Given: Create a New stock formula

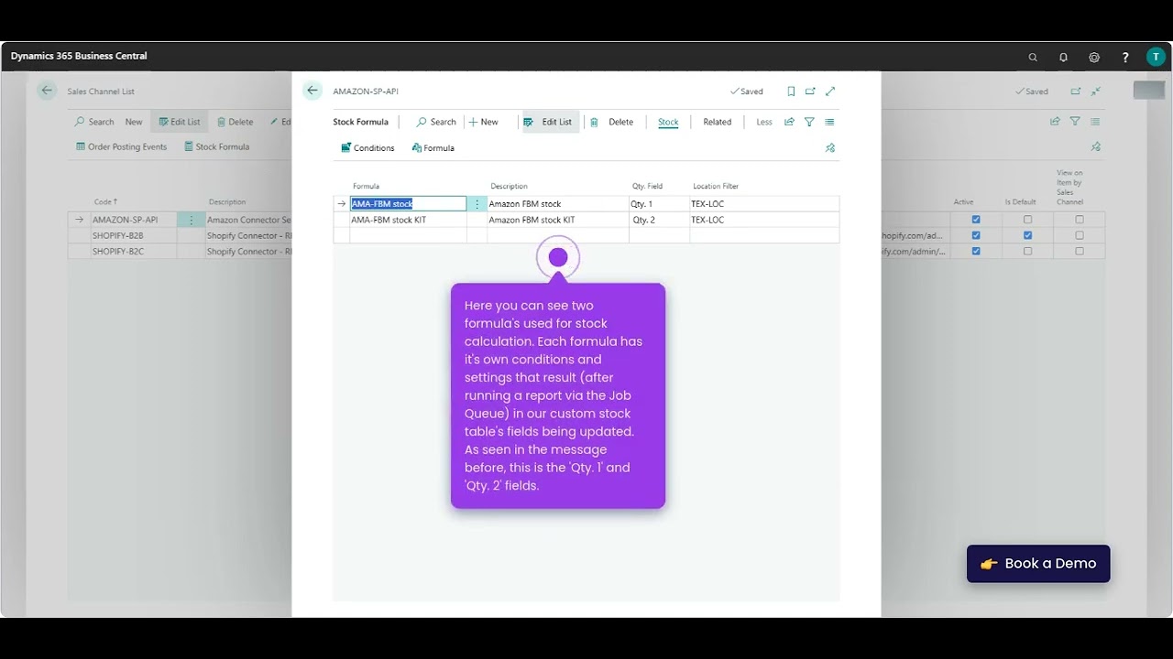Looking at the screenshot, I should pyautogui.click(x=484, y=122).
